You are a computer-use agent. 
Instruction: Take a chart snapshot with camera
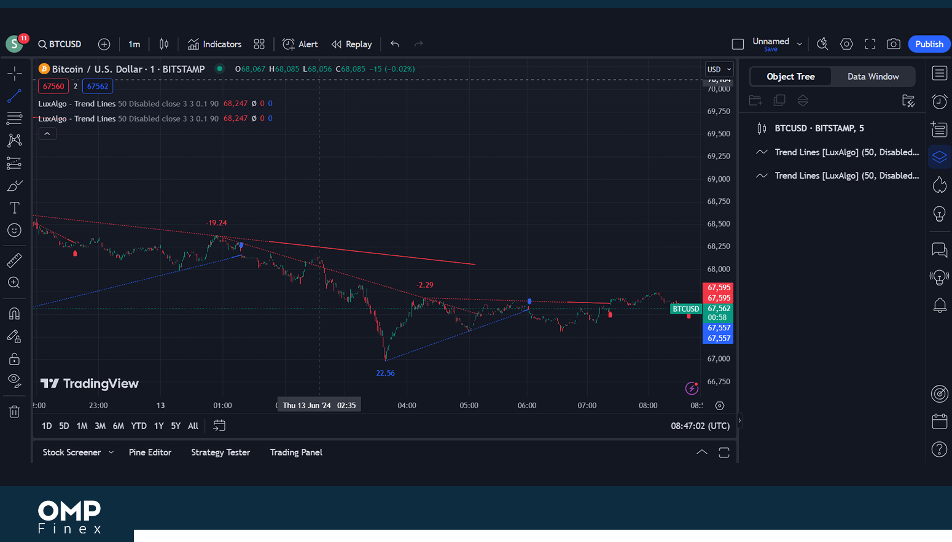click(x=894, y=44)
